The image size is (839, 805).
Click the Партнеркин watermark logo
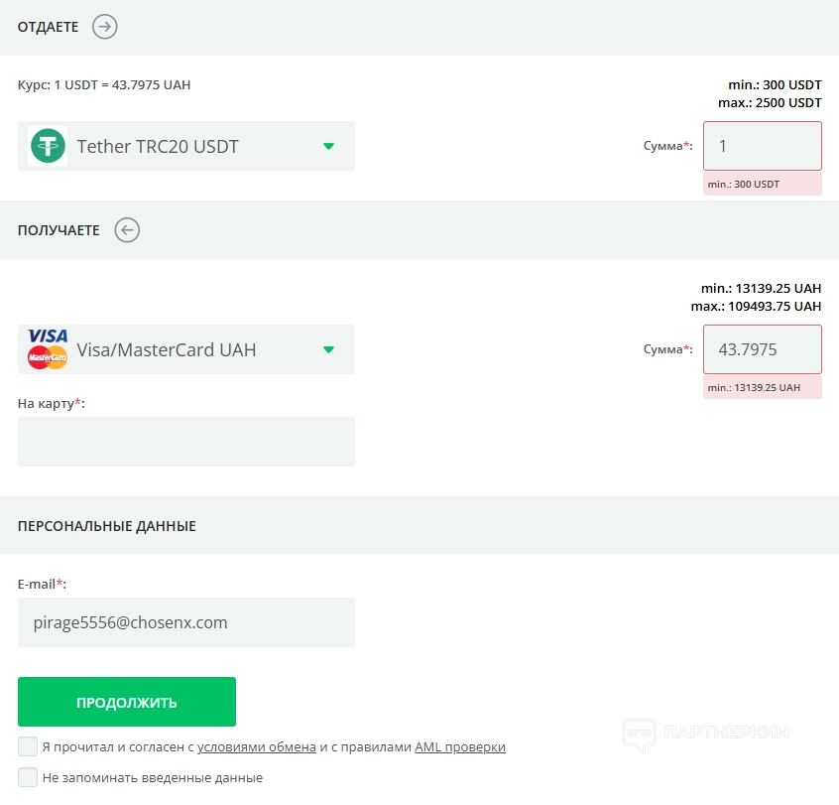click(705, 734)
